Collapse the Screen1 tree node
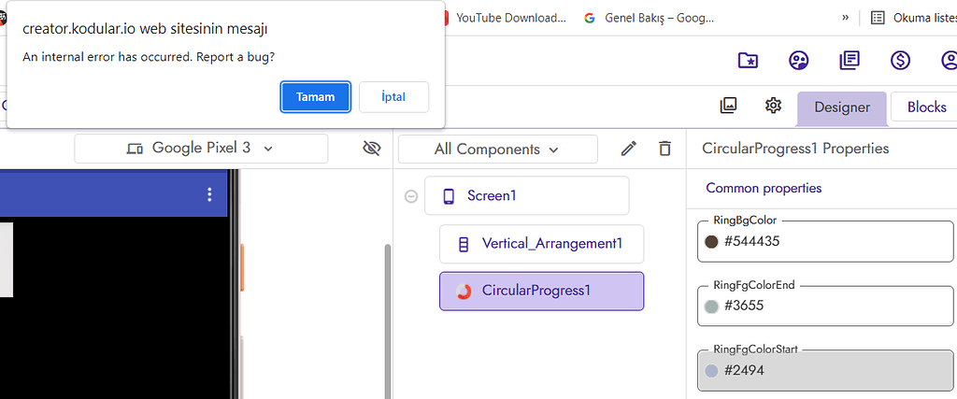The image size is (957, 399). (x=411, y=196)
